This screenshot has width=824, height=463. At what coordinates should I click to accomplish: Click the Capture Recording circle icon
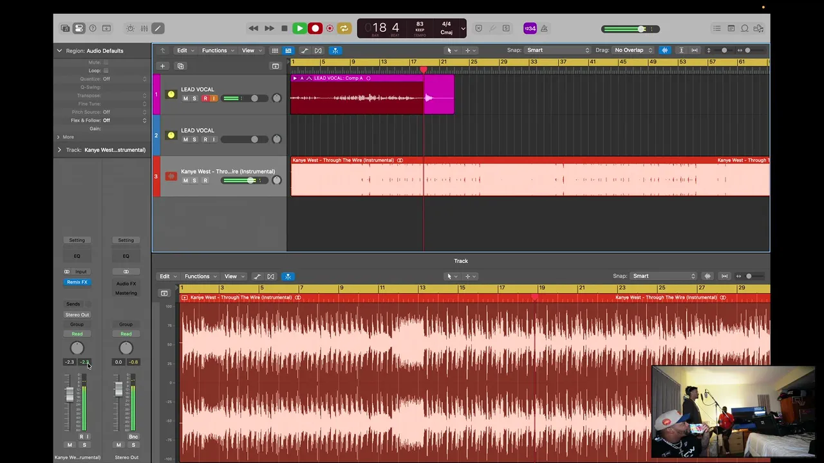point(330,28)
